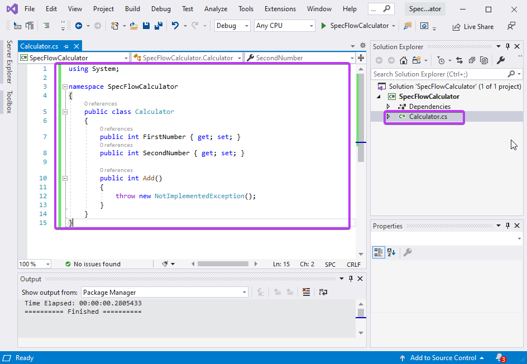The height and width of the screenshot is (364, 527).
Task: Open the Server Explorer side tab
Action: (9, 62)
